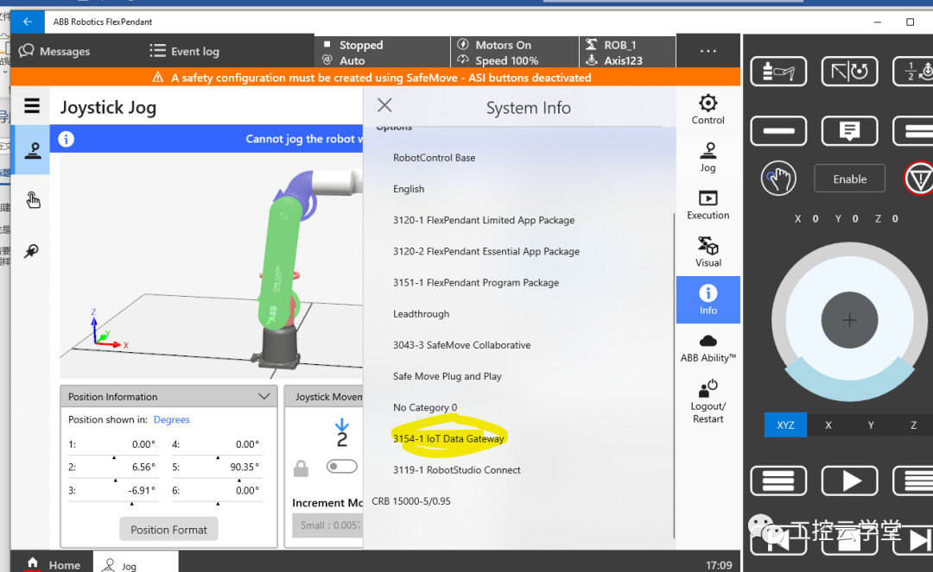The image size is (933, 572).
Task: Click the joystick lock padlock icon
Action: click(301, 468)
